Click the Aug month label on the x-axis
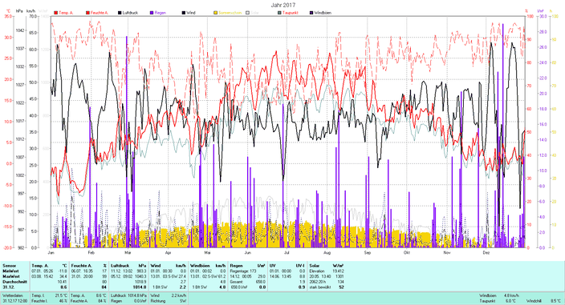The height and width of the screenshot is (305, 565). [x=327, y=253]
